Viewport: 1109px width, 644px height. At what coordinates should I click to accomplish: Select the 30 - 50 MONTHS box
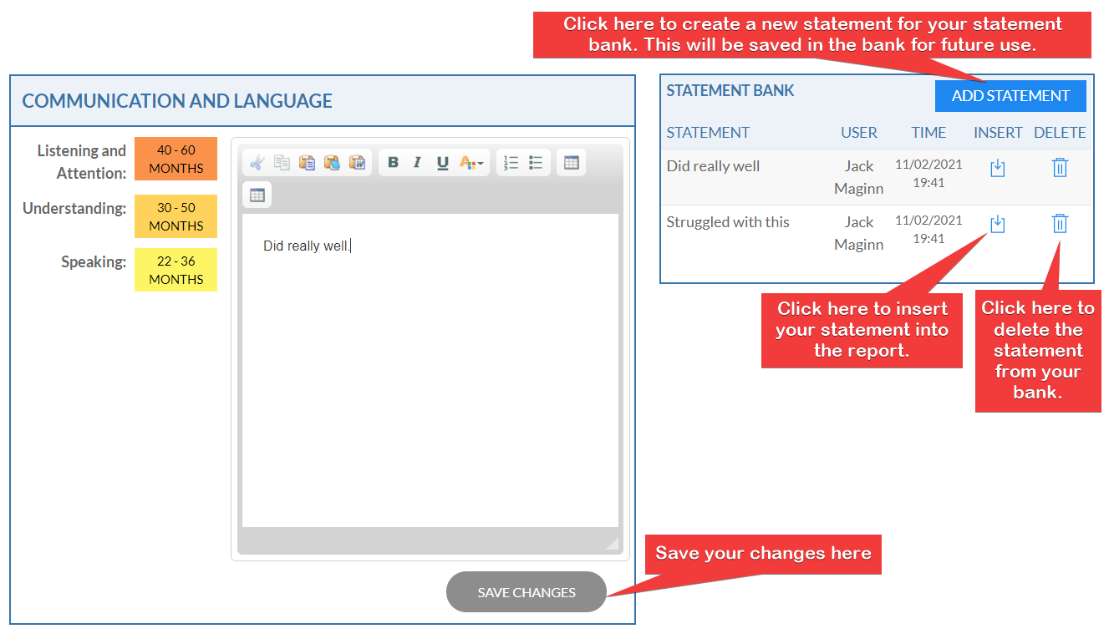(176, 216)
